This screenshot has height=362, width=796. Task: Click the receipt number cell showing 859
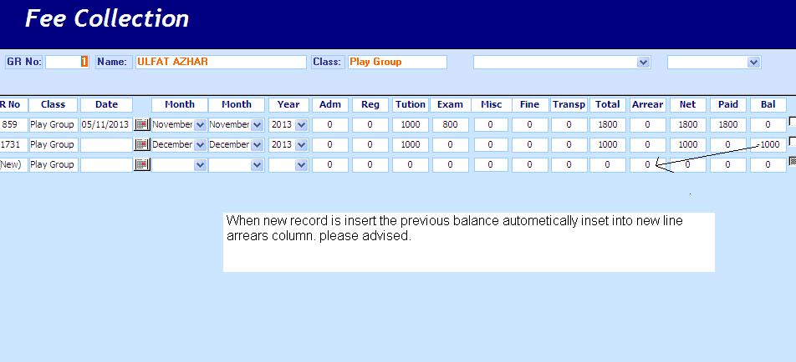(13, 124)
